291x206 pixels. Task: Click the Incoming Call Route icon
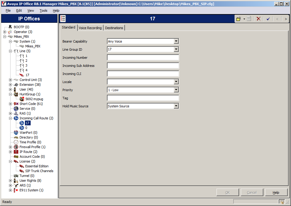pos(16,118)
